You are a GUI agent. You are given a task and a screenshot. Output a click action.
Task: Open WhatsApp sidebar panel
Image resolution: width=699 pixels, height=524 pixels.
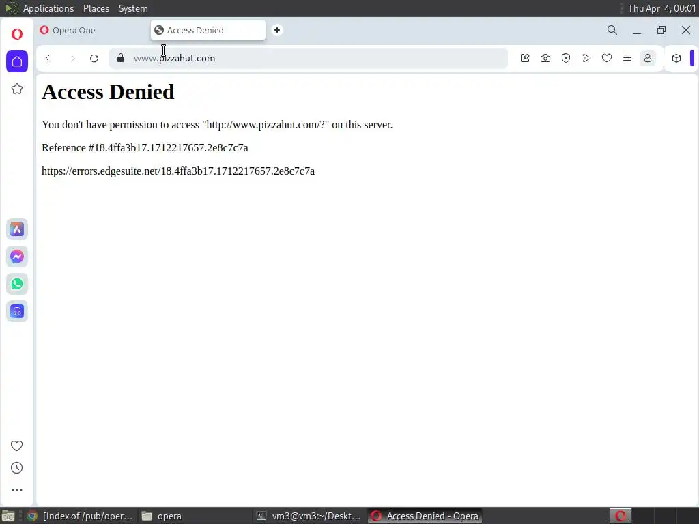tap(17, 284)
